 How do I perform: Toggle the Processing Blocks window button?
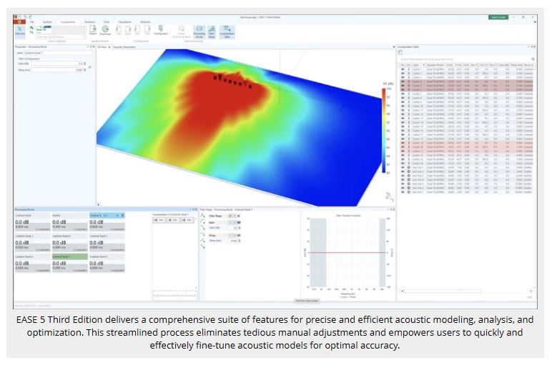[199, 31]
